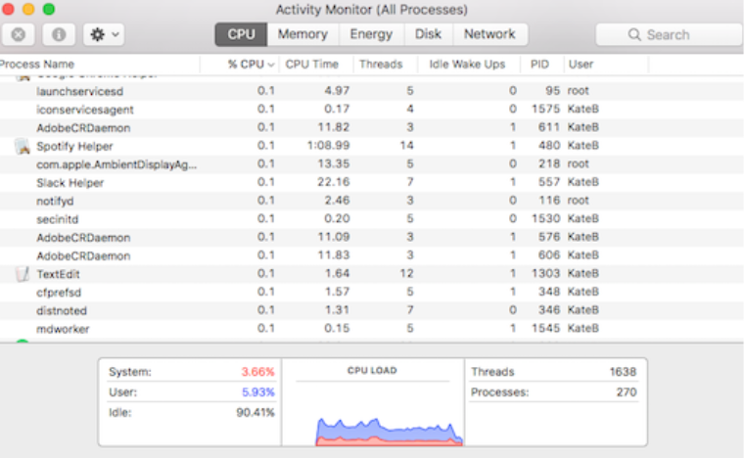
Task: Select AdobeCRDaemon with PID 576
Action: point(83,238)
